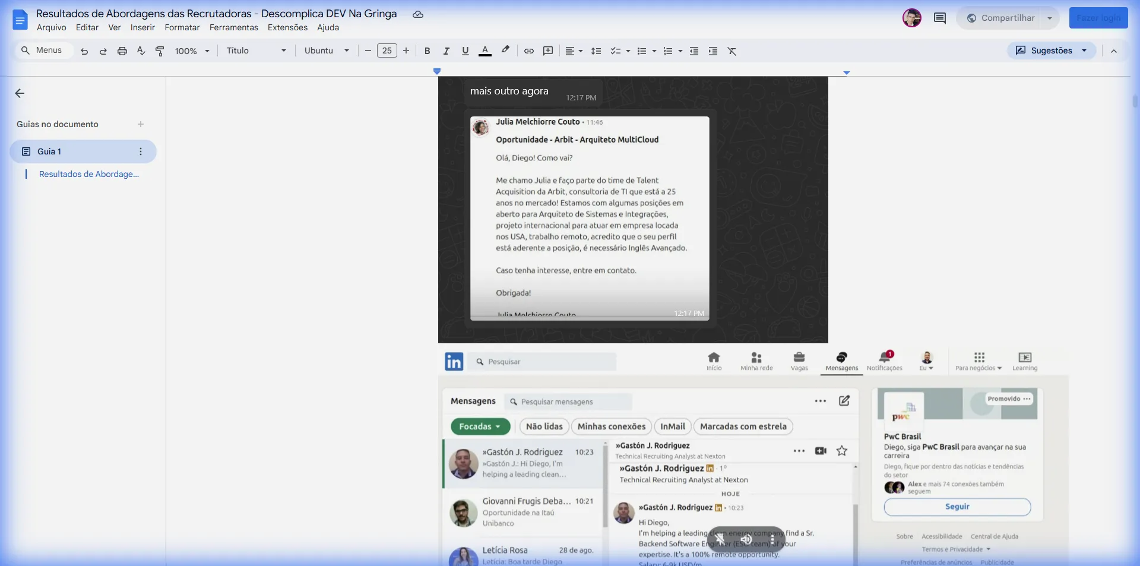The width and height of the screenshot is (1140, 566).
Task: Click the document title text
Action: [217, 13]
